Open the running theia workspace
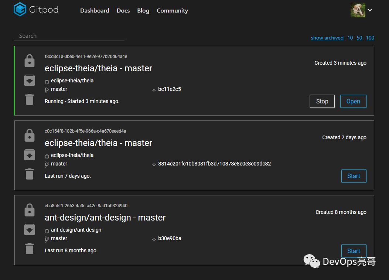Screen dimensions: 389x280 point(353,101)
